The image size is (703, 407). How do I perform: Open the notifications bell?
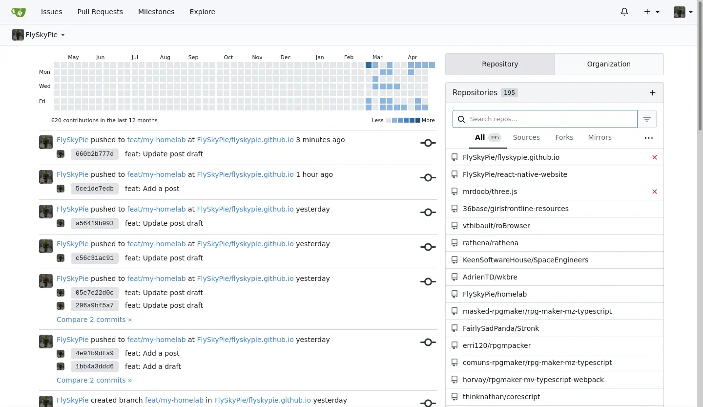(x=624, y=12)
